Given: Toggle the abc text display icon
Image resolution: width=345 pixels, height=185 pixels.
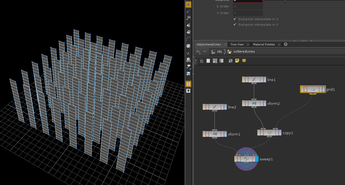Looking at the screenshot, I should [x=188, y=60].
